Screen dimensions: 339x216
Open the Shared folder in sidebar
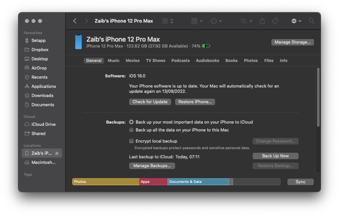pyautogui.click(x=38, y=134)
